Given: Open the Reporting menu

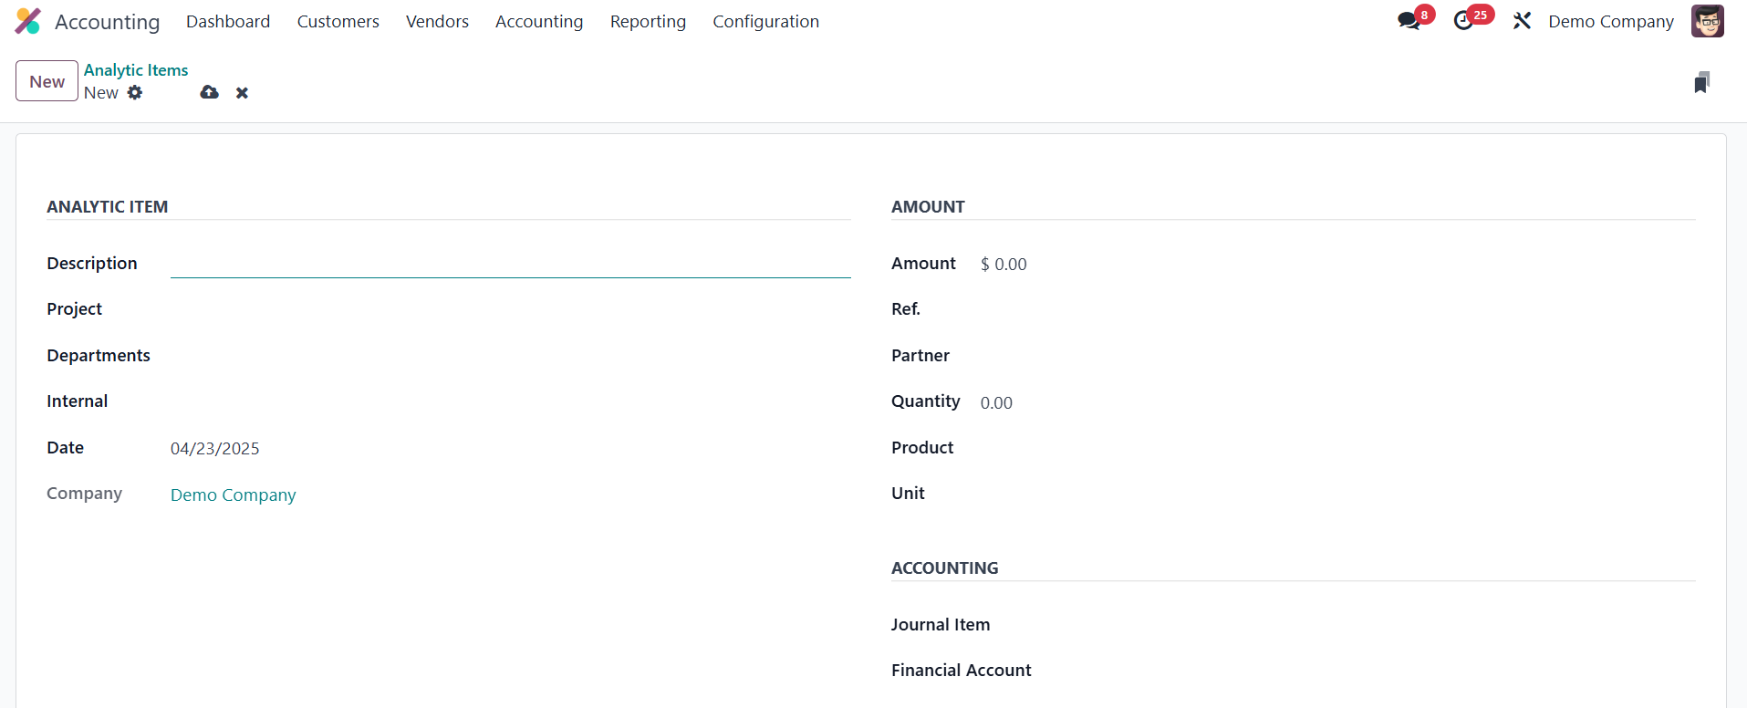Looking at the screenshot, I should (648, 21).
